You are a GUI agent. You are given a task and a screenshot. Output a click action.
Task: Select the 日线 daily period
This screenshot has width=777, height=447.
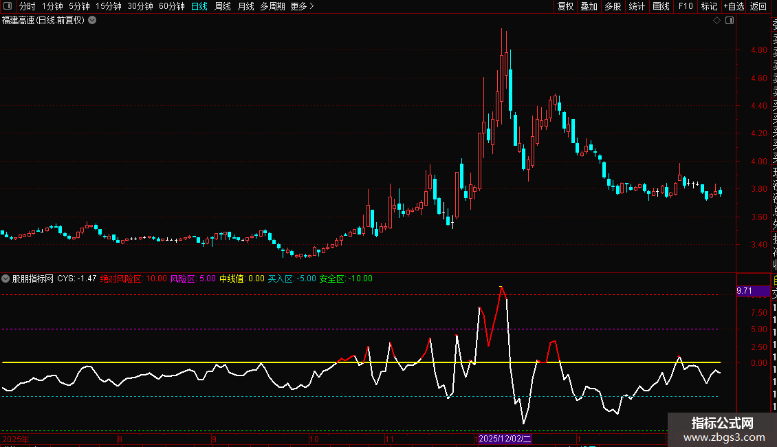point(199,6)
